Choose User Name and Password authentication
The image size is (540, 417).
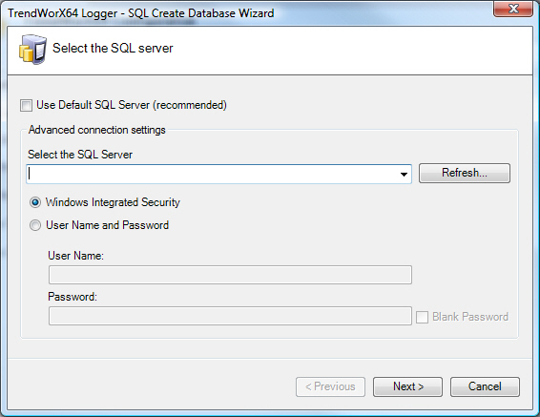click(x=35, y=225)
